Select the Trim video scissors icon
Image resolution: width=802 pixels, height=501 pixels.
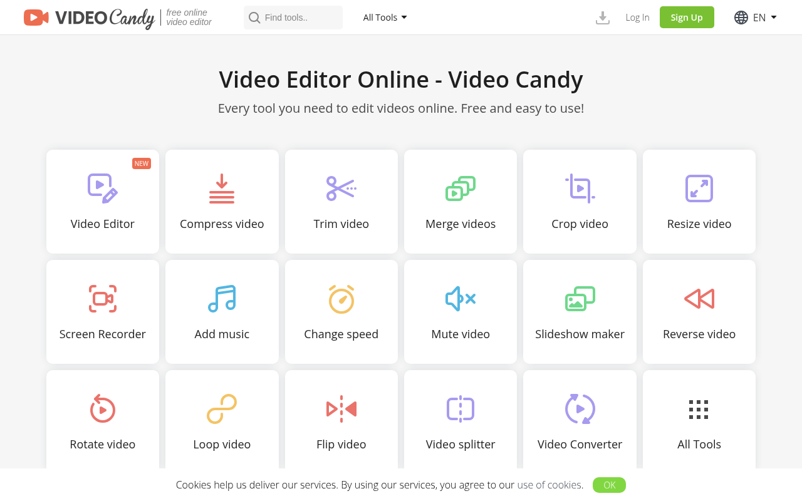[341, 188]
